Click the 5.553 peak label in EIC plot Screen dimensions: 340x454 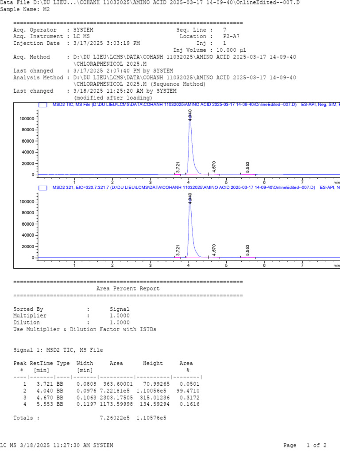coord(247,250)
